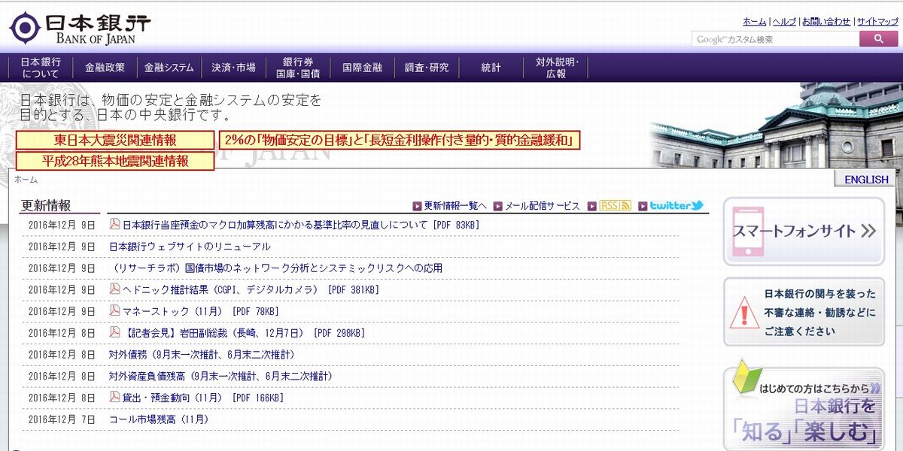
Task: Click the Bank of Japan logo
Action: pos(80,28)
